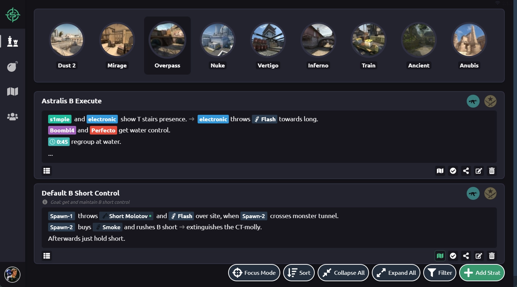Edit the Default B Short Control strat

479,256
